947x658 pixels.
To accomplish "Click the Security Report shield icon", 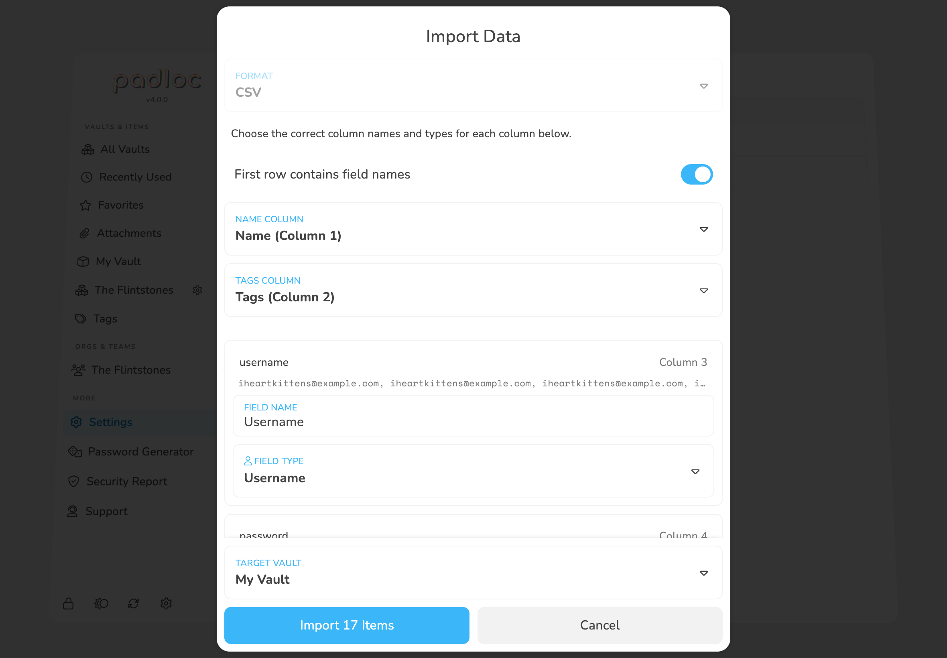I will (x=74, y=481).
